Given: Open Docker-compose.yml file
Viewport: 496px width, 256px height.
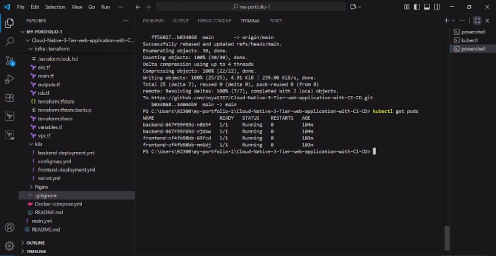Looking at the screenshot, I should pyautogui.click(x=59, y=204).
